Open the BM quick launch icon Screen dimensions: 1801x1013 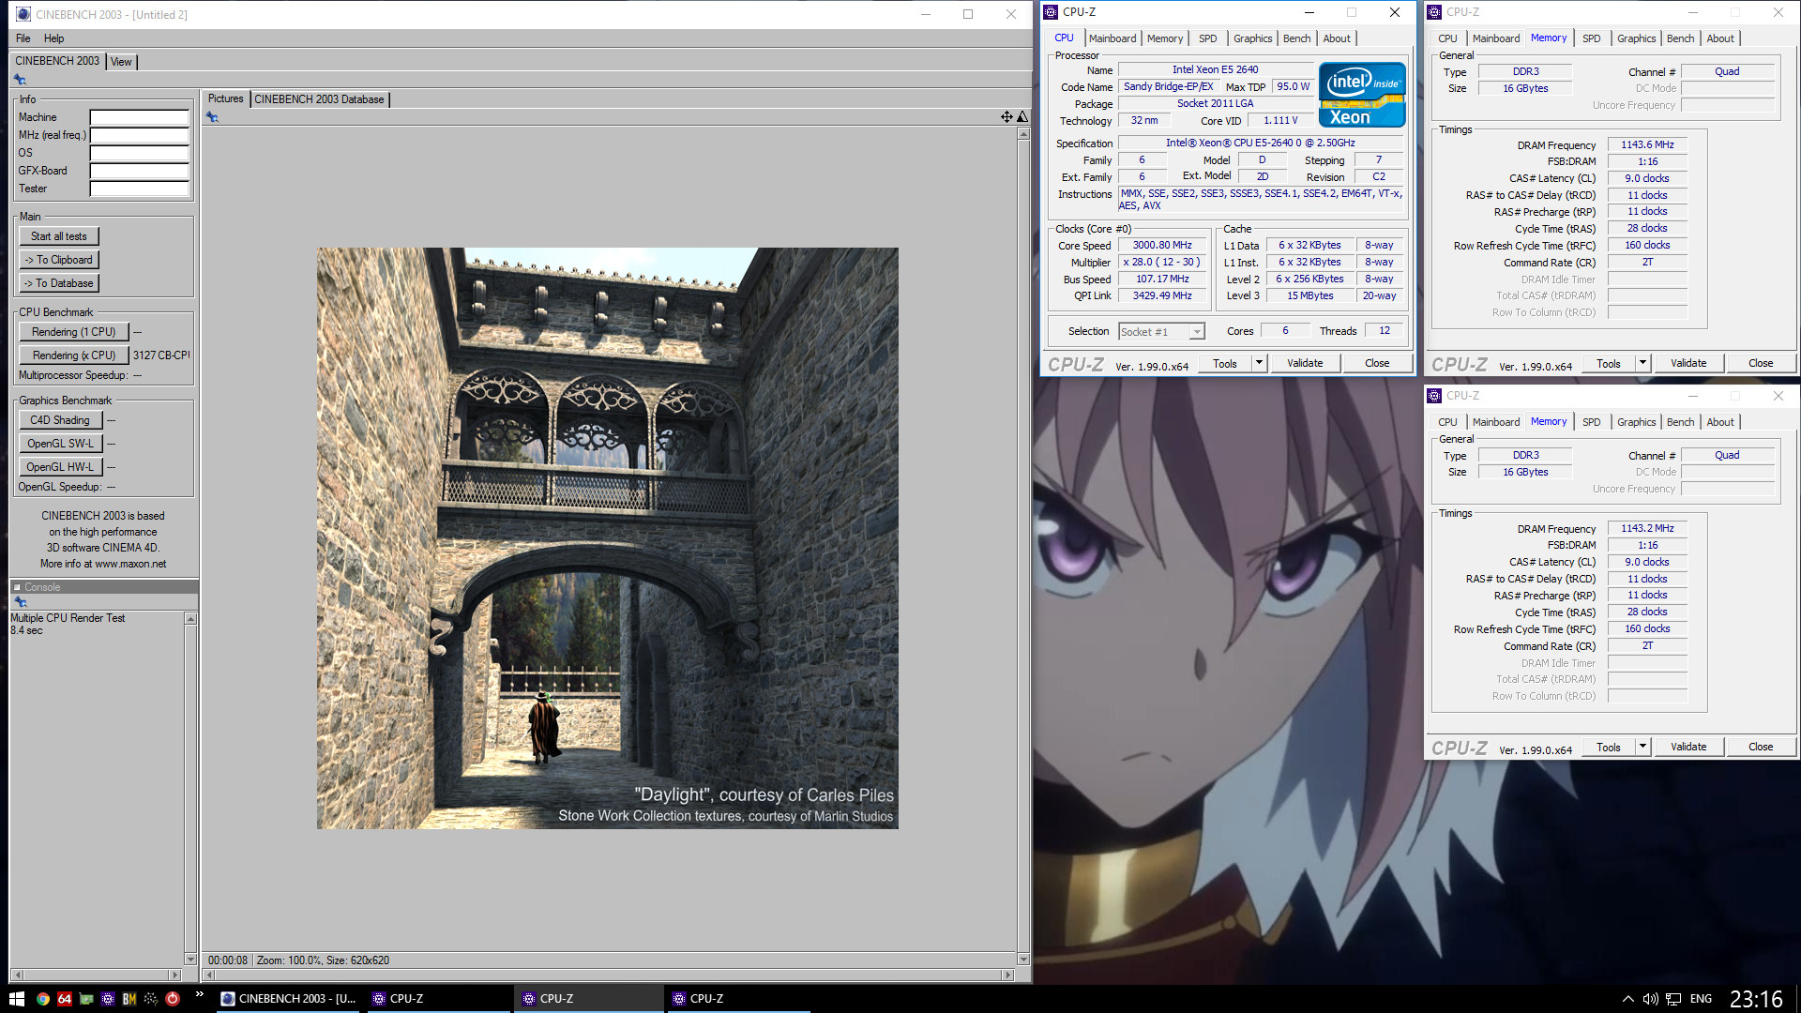(x=129, y=999)
